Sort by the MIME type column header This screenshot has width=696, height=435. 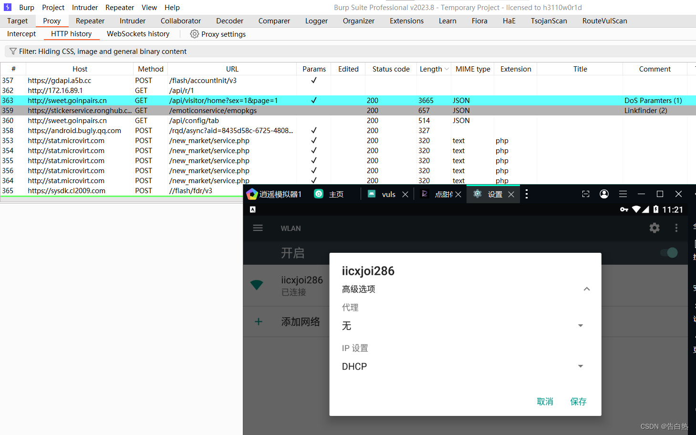(473, 69)
